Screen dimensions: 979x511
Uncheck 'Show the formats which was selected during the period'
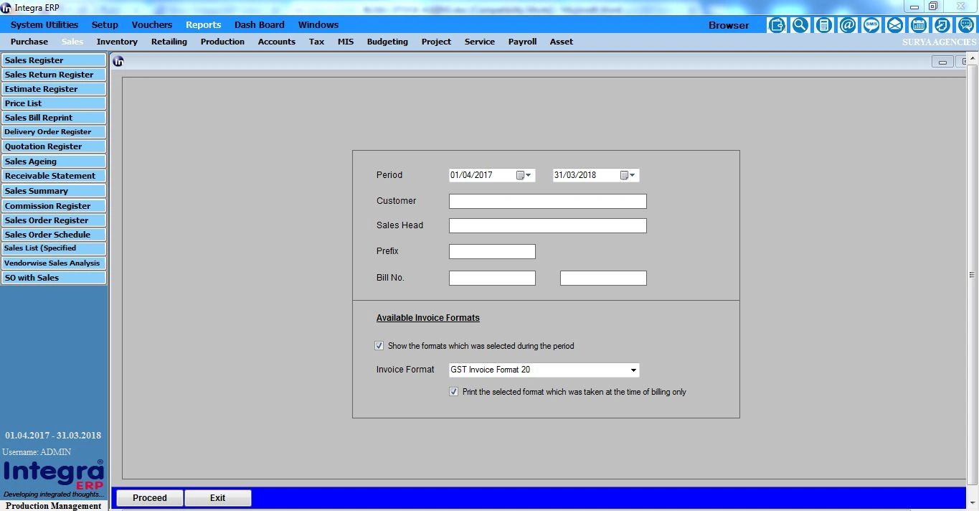click(379, 345)
